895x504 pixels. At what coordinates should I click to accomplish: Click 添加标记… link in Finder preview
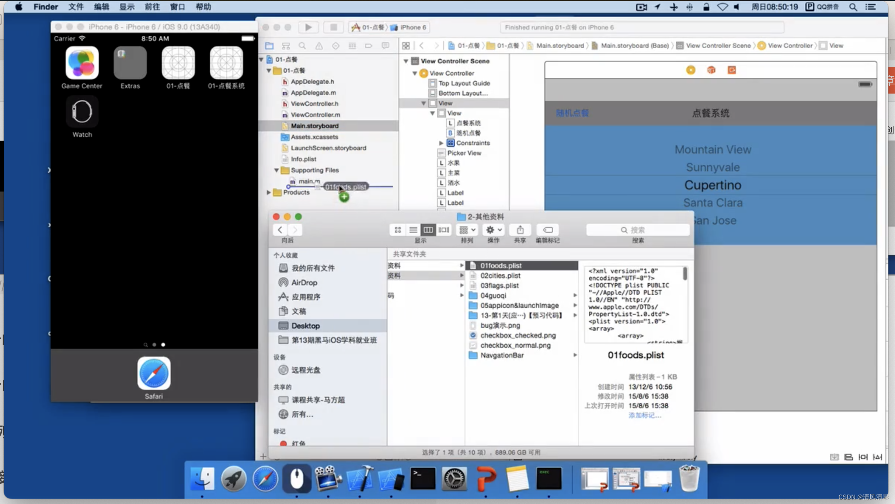pos(645,415)
